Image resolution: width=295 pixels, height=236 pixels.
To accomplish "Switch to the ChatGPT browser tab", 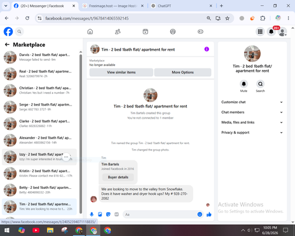I will 181,6.
